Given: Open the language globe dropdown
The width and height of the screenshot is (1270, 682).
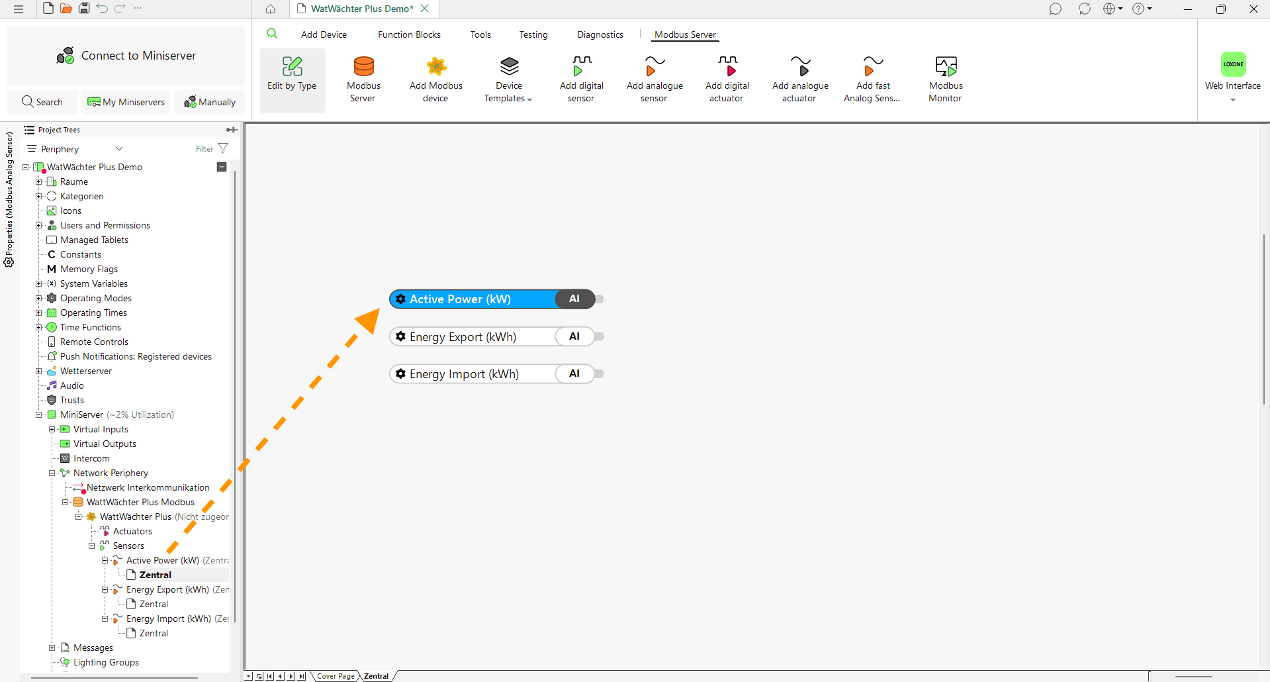Looking at the screenshot, I should click(x=1113, y=9).
